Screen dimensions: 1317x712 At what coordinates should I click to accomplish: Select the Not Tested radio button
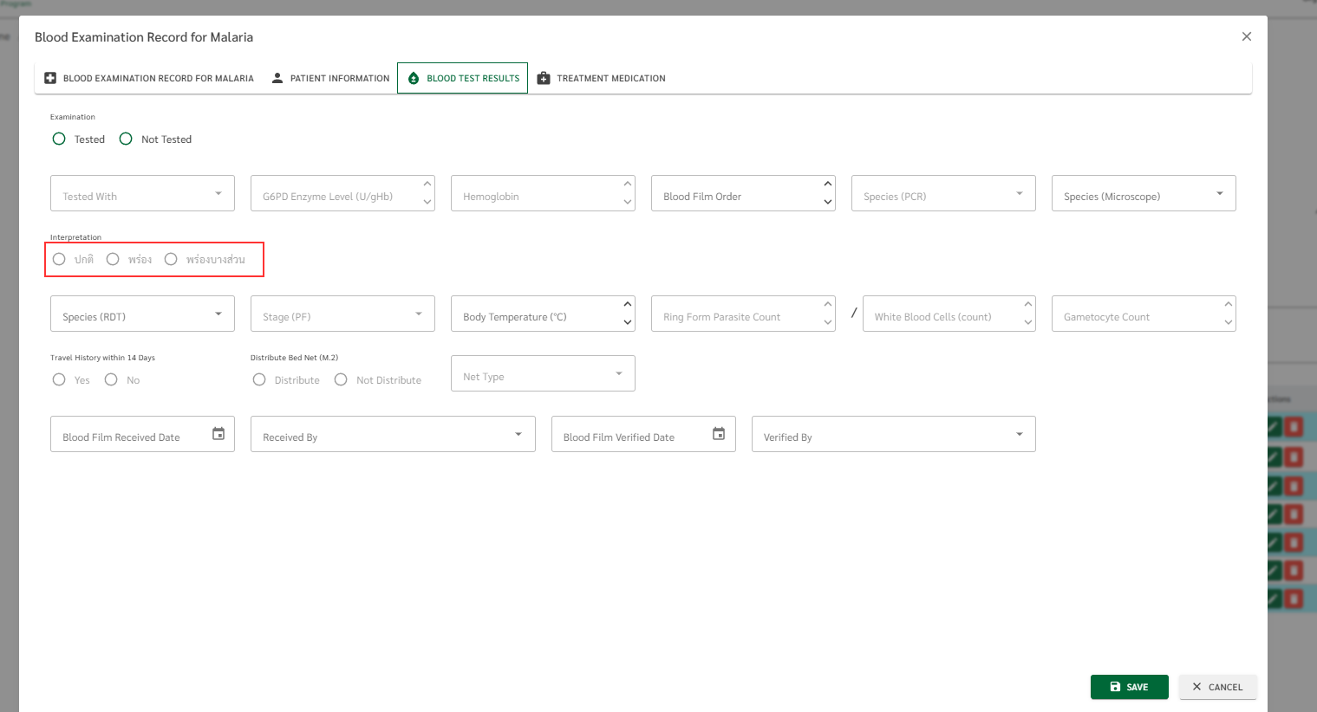[x=126, y=139]
